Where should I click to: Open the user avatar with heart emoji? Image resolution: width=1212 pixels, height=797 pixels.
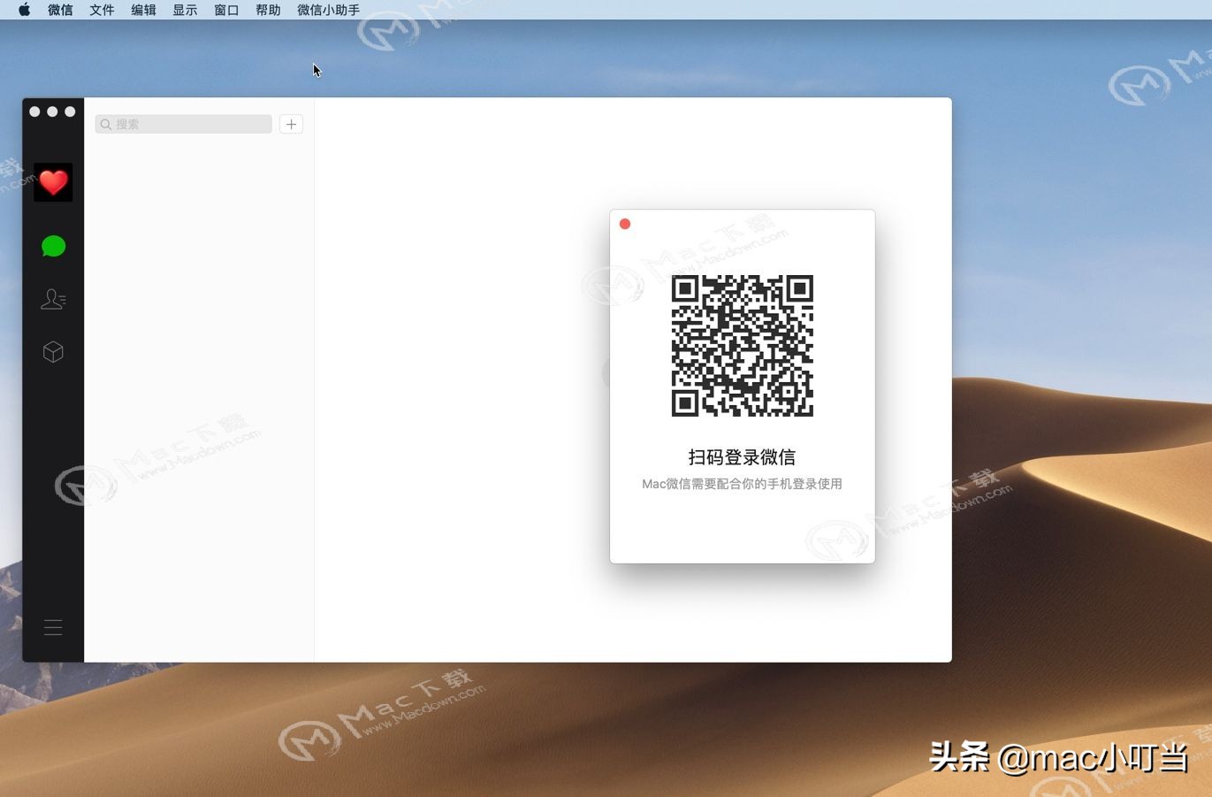click(53, 181)
